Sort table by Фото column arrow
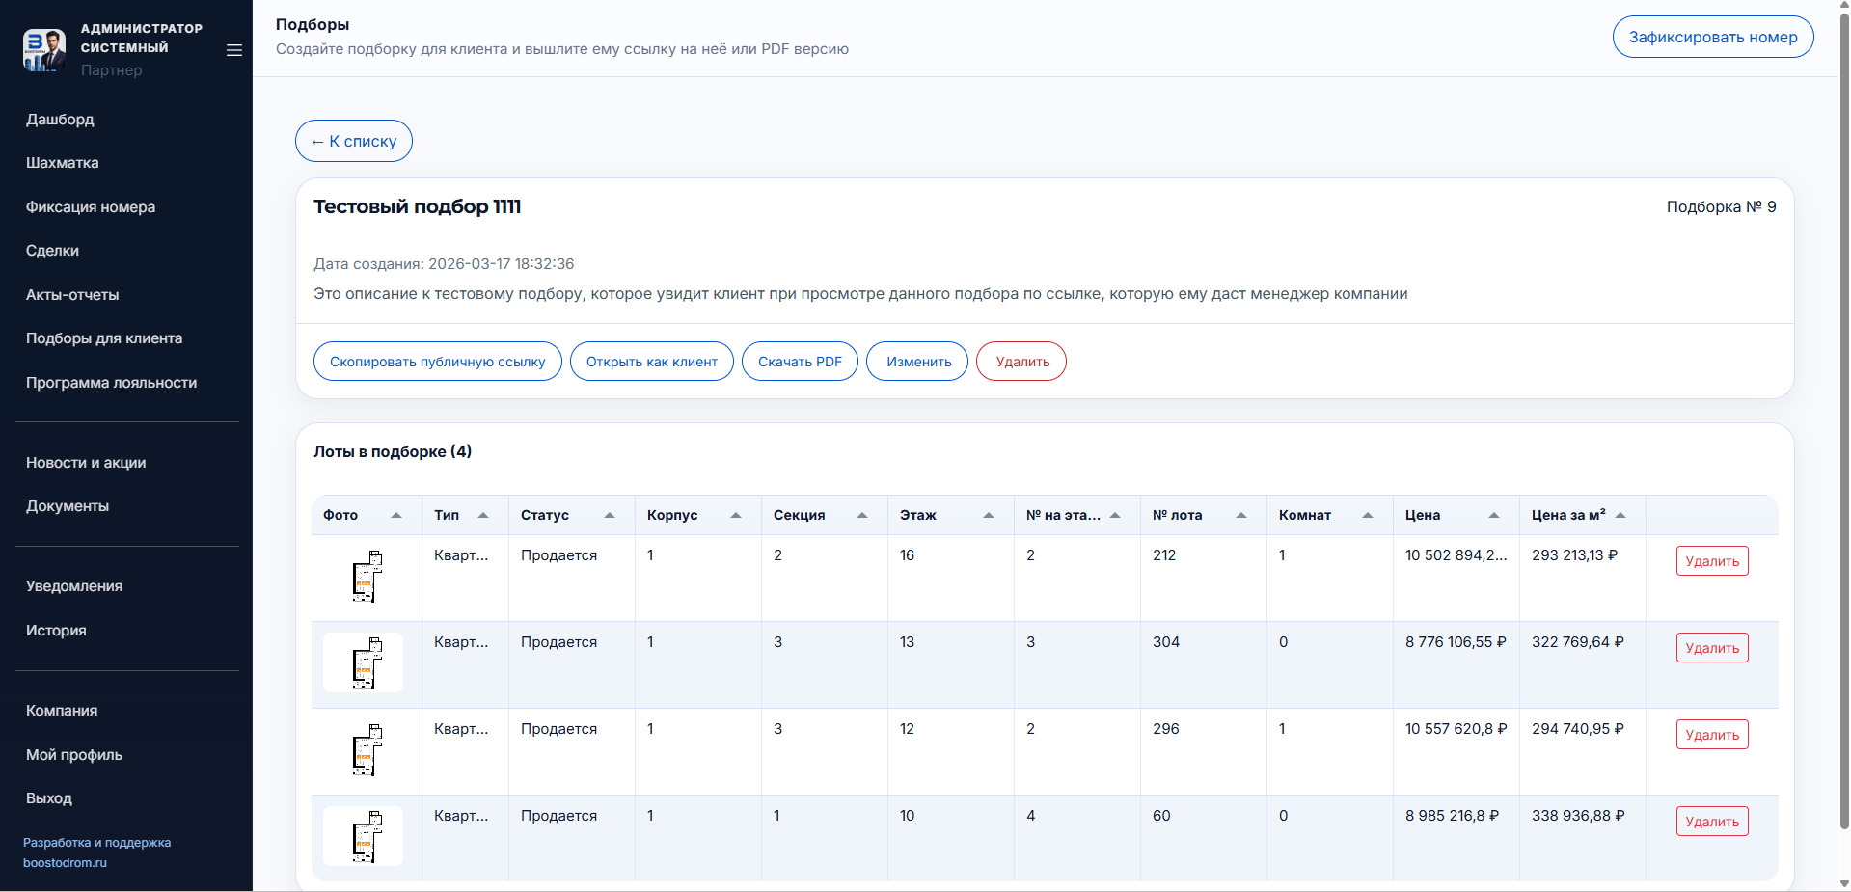Screen dimensions: 1851x892 tap(396, 515)
